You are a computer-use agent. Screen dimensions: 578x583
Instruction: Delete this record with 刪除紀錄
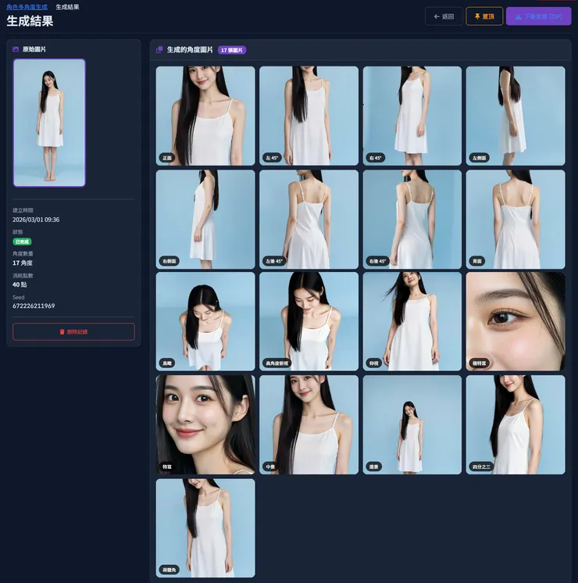coord(73,331)
